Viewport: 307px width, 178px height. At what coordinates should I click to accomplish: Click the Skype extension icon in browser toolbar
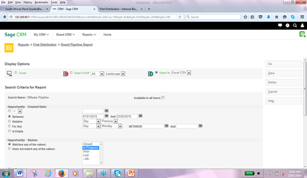click(293, 17)
